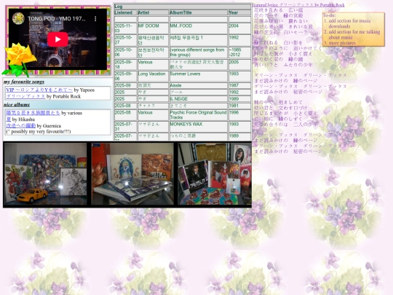Open the album link by Hikashu
393x295 pixels.
8,119
